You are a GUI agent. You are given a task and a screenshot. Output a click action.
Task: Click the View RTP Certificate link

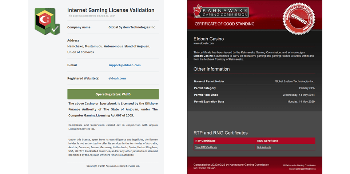(x=206, y=147)
